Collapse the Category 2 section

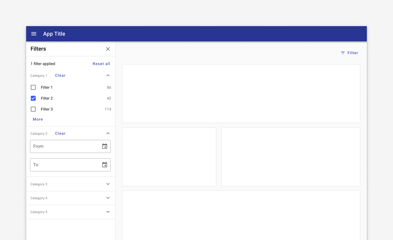[x=108, y=133]
